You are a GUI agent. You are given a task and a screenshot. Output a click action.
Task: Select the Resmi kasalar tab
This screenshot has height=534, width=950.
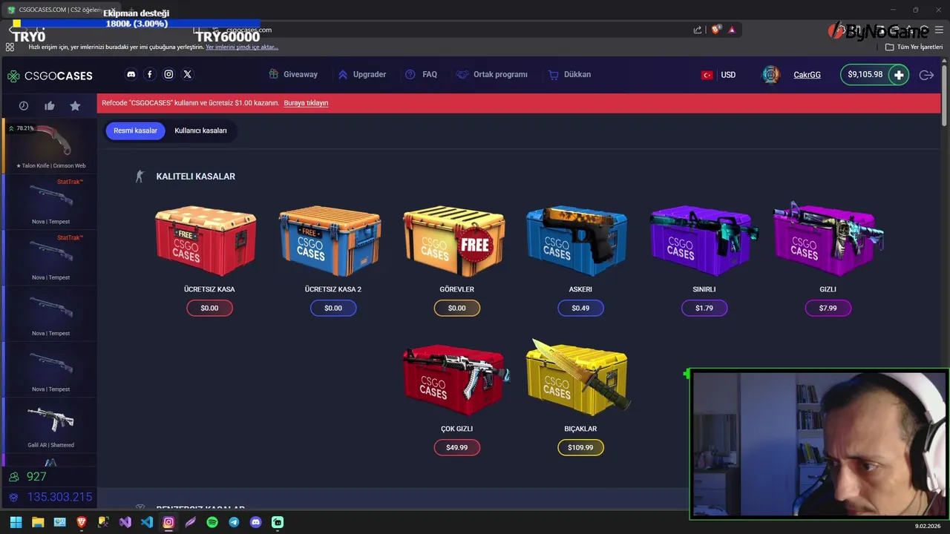pos(135,131)
